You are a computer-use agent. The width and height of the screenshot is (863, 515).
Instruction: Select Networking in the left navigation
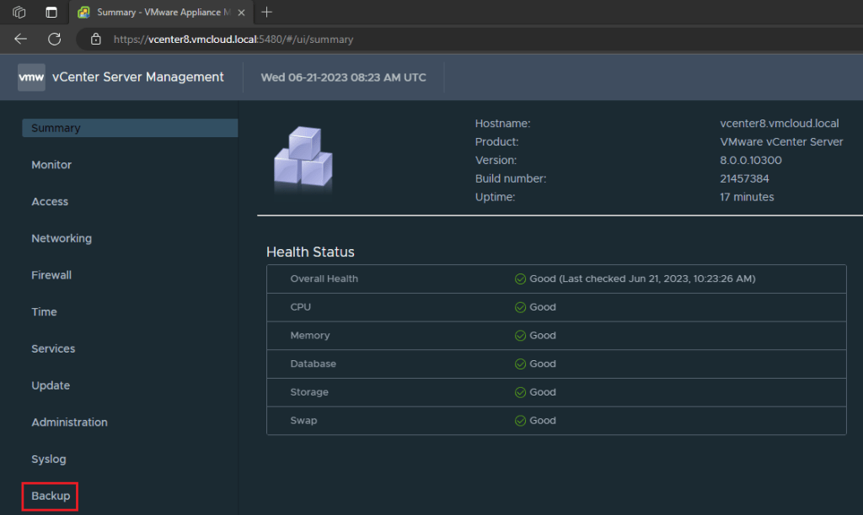62,238
